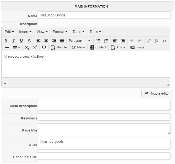Click the Image button
The image size is (175, 164).
click(137, 47)
